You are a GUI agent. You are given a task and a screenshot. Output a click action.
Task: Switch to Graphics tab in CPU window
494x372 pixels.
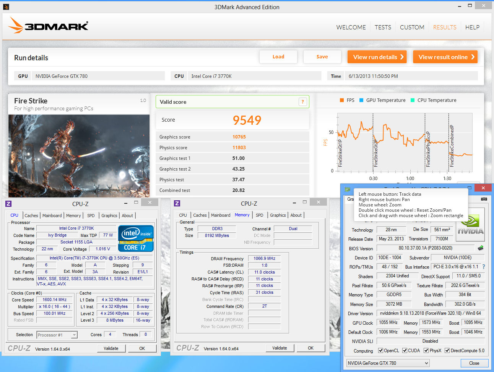click(x=109, y=216)
